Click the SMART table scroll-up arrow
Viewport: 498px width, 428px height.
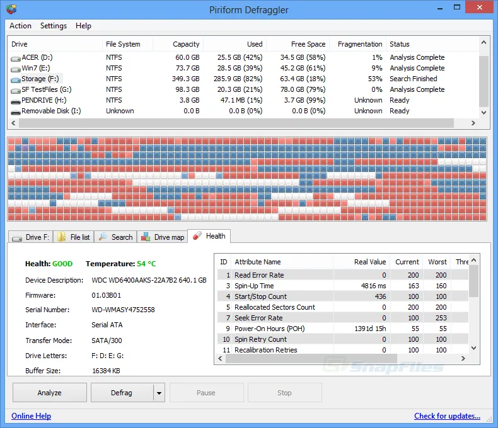pos(473,261)
